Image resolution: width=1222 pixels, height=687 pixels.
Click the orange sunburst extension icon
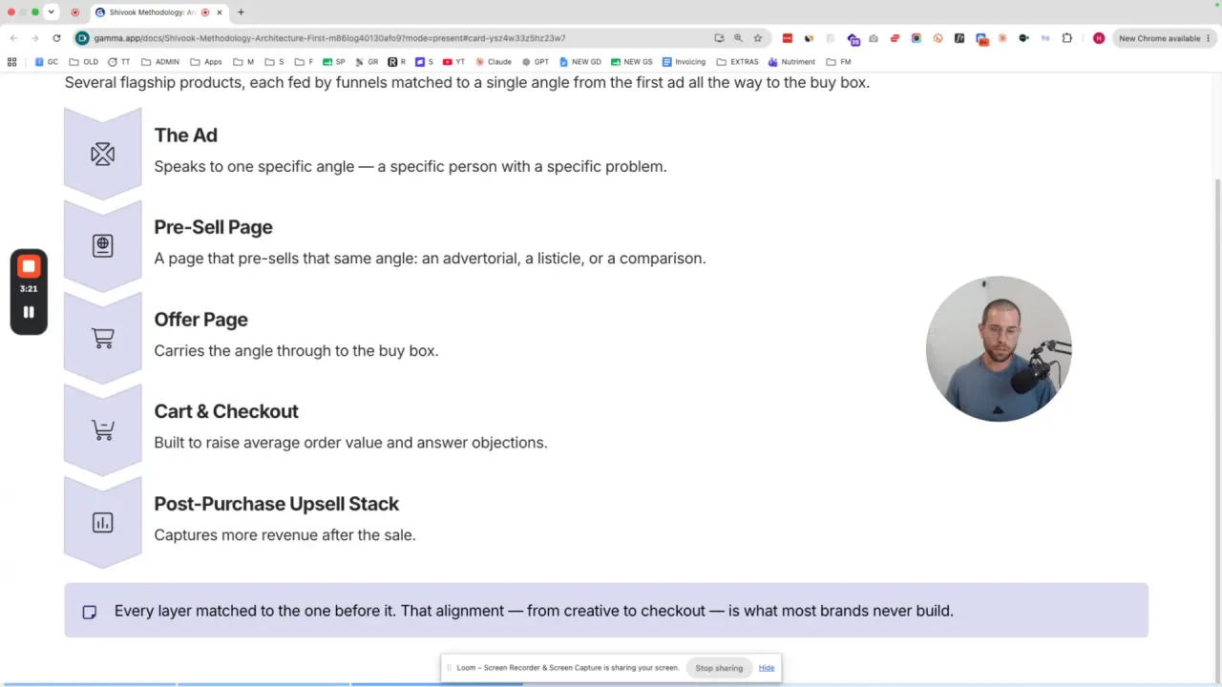click(x=1002, y=38)
